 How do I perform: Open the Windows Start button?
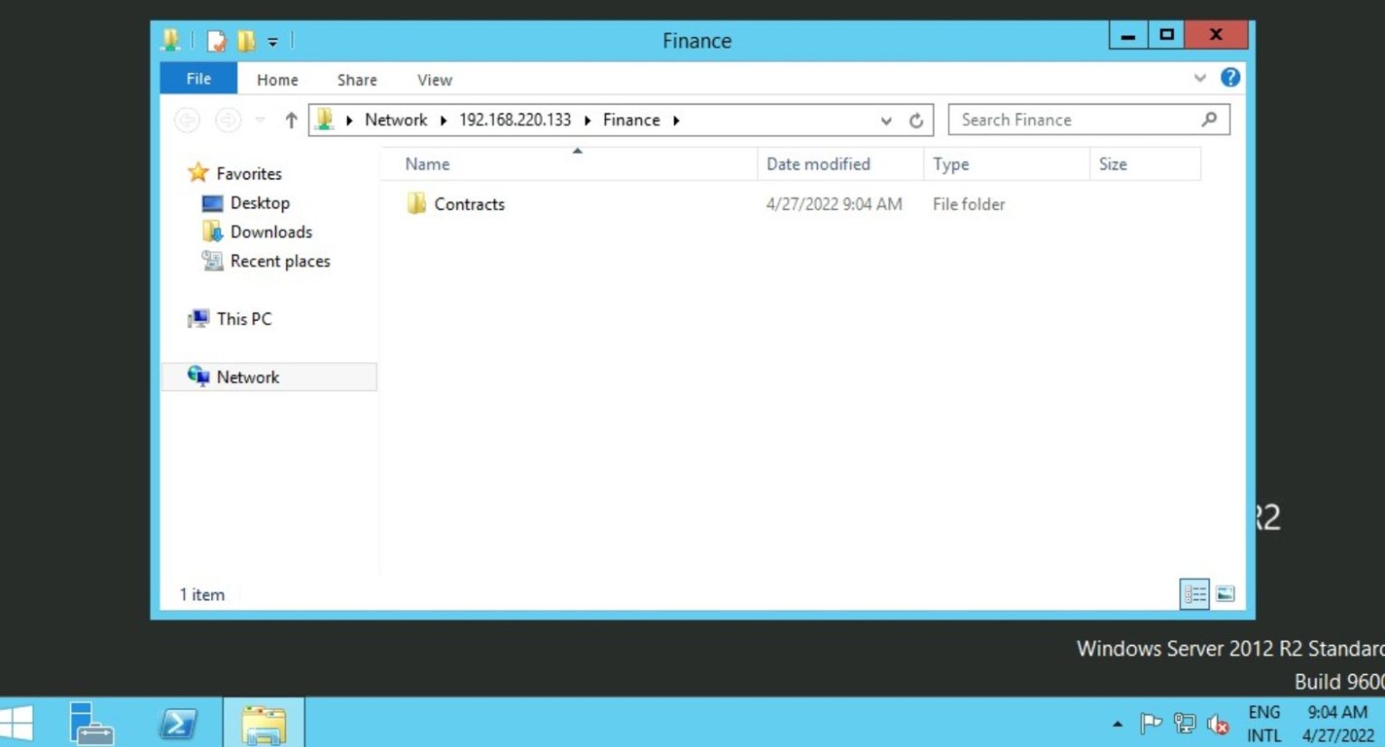pos(16,723)
